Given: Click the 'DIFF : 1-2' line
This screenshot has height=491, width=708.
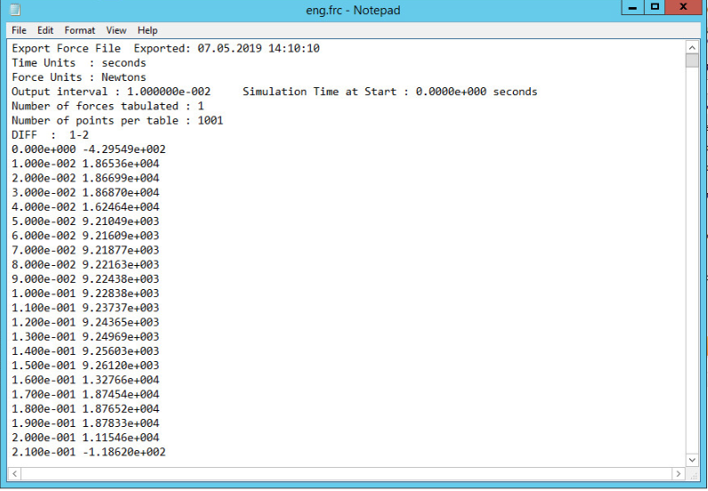Looking at the screenshot, I should (50, 135).
